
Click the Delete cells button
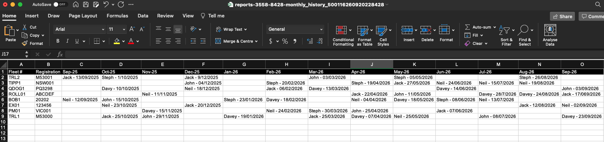[x=428, y=34]
